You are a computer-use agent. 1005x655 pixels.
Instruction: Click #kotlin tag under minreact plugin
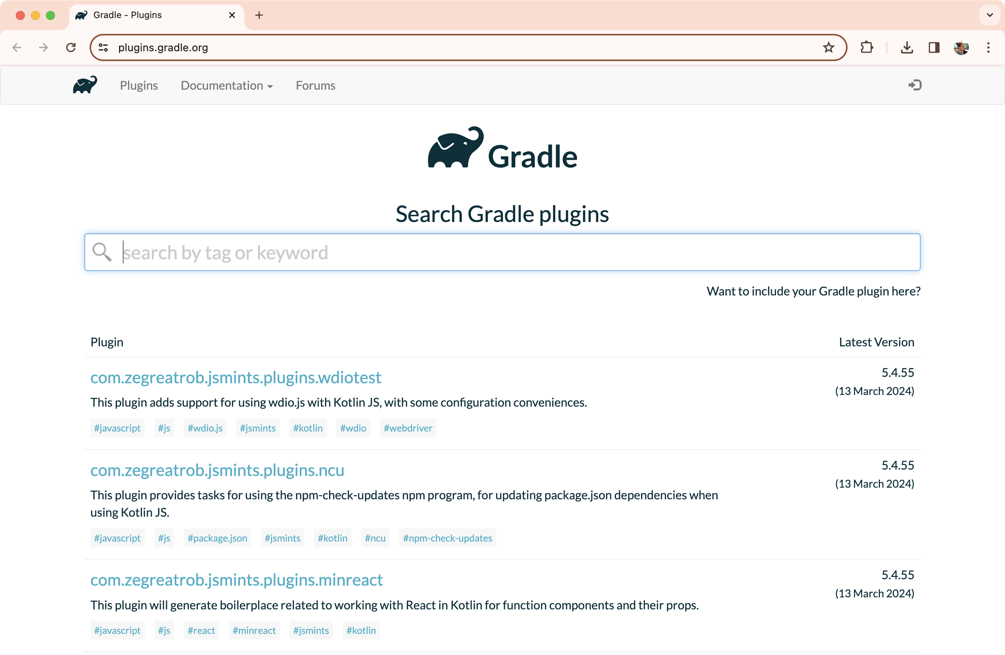(x=361, y=631)
